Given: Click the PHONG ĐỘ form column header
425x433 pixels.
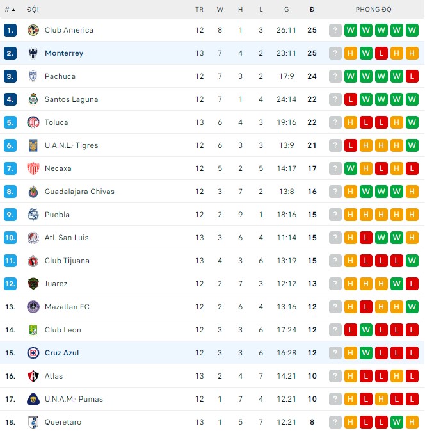Looking at the screenshot, I should pyautogui.click(x=373, y=10).
